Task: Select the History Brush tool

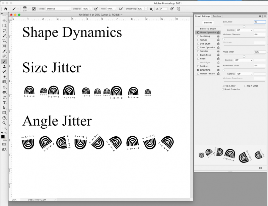Action: point(4,72)
